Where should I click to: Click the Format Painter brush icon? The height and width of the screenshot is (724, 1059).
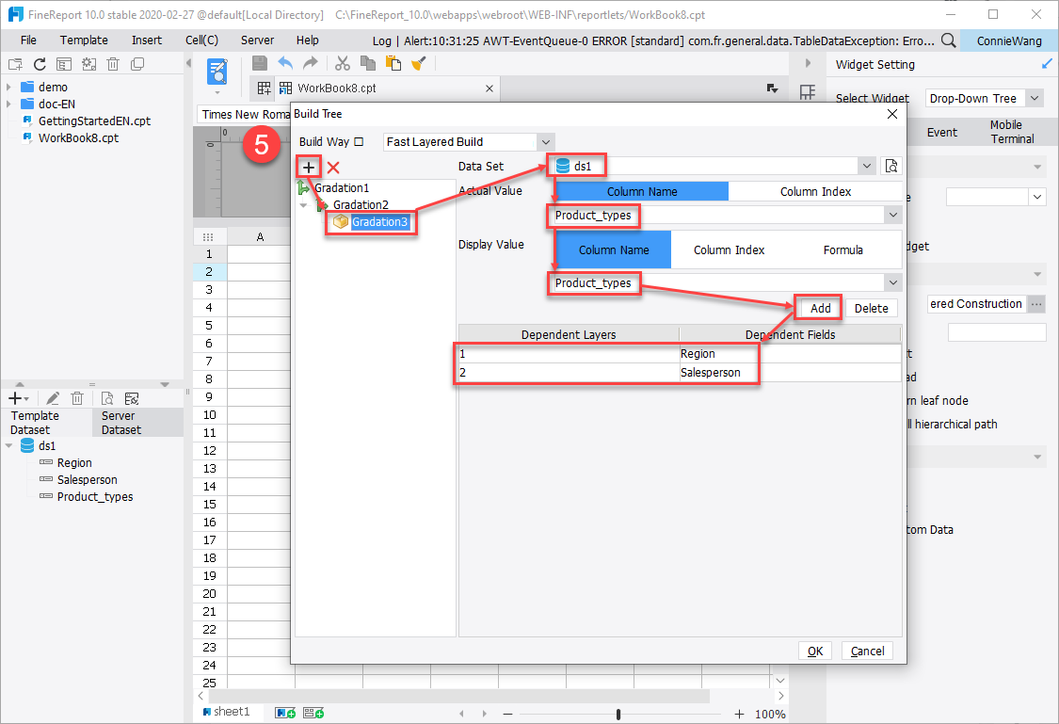point(419,63)
